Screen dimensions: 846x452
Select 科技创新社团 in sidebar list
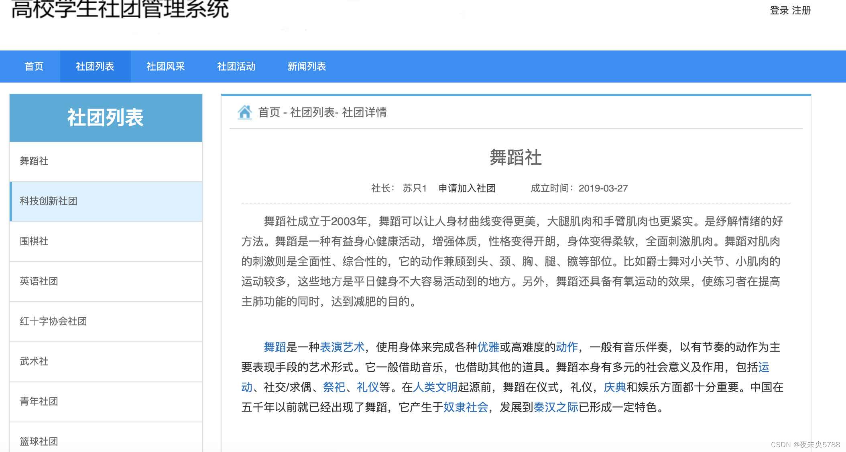106,202
